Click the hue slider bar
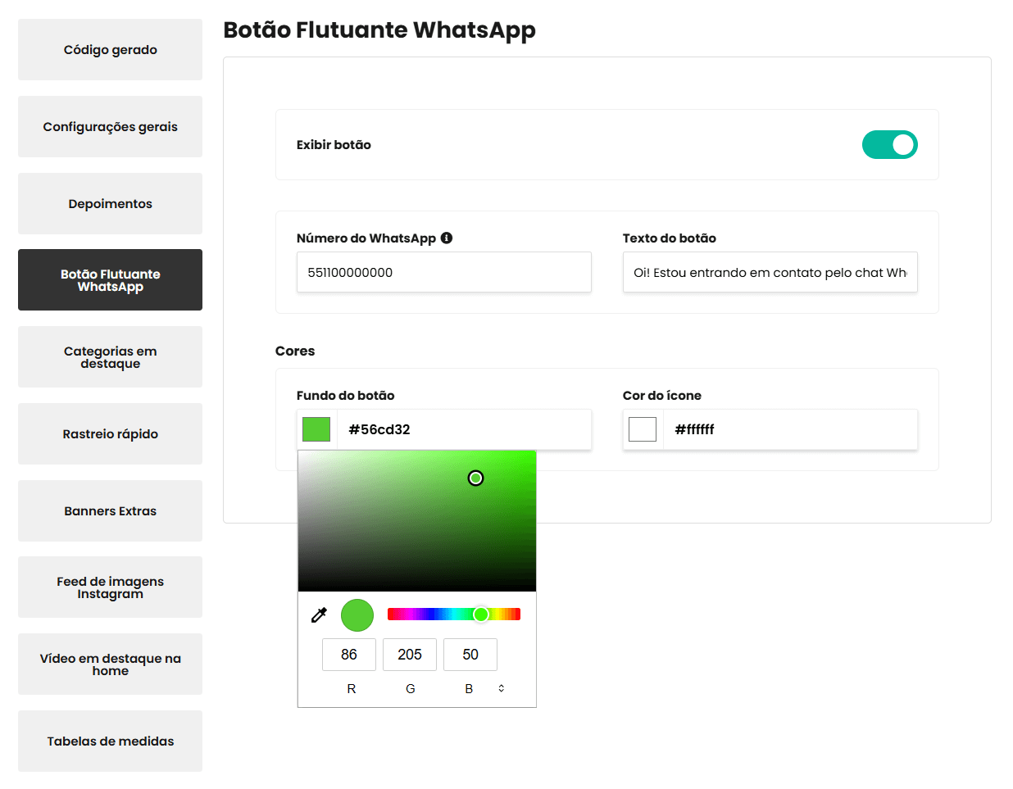 [453, 614]
